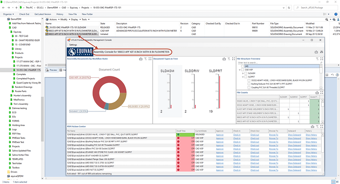Click Browse To link for Coupling PVC row
Image resolution: width=340 pixels, height=184 pixels.
click(x=274, y=145)
